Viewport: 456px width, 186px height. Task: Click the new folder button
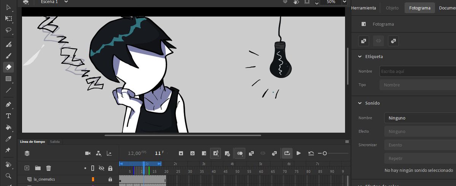click(x=38, y=168)
